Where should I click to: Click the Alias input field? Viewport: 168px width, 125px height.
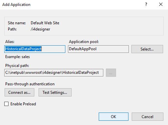coord(35,49)
